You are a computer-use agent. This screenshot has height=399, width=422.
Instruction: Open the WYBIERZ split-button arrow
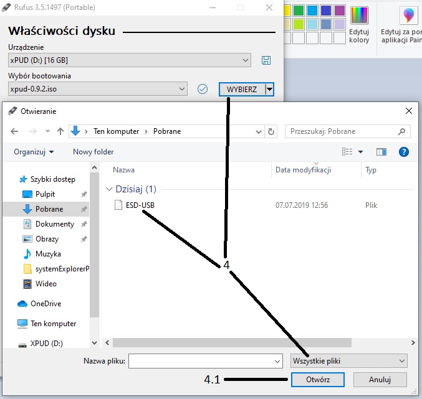tap(269, 89)
